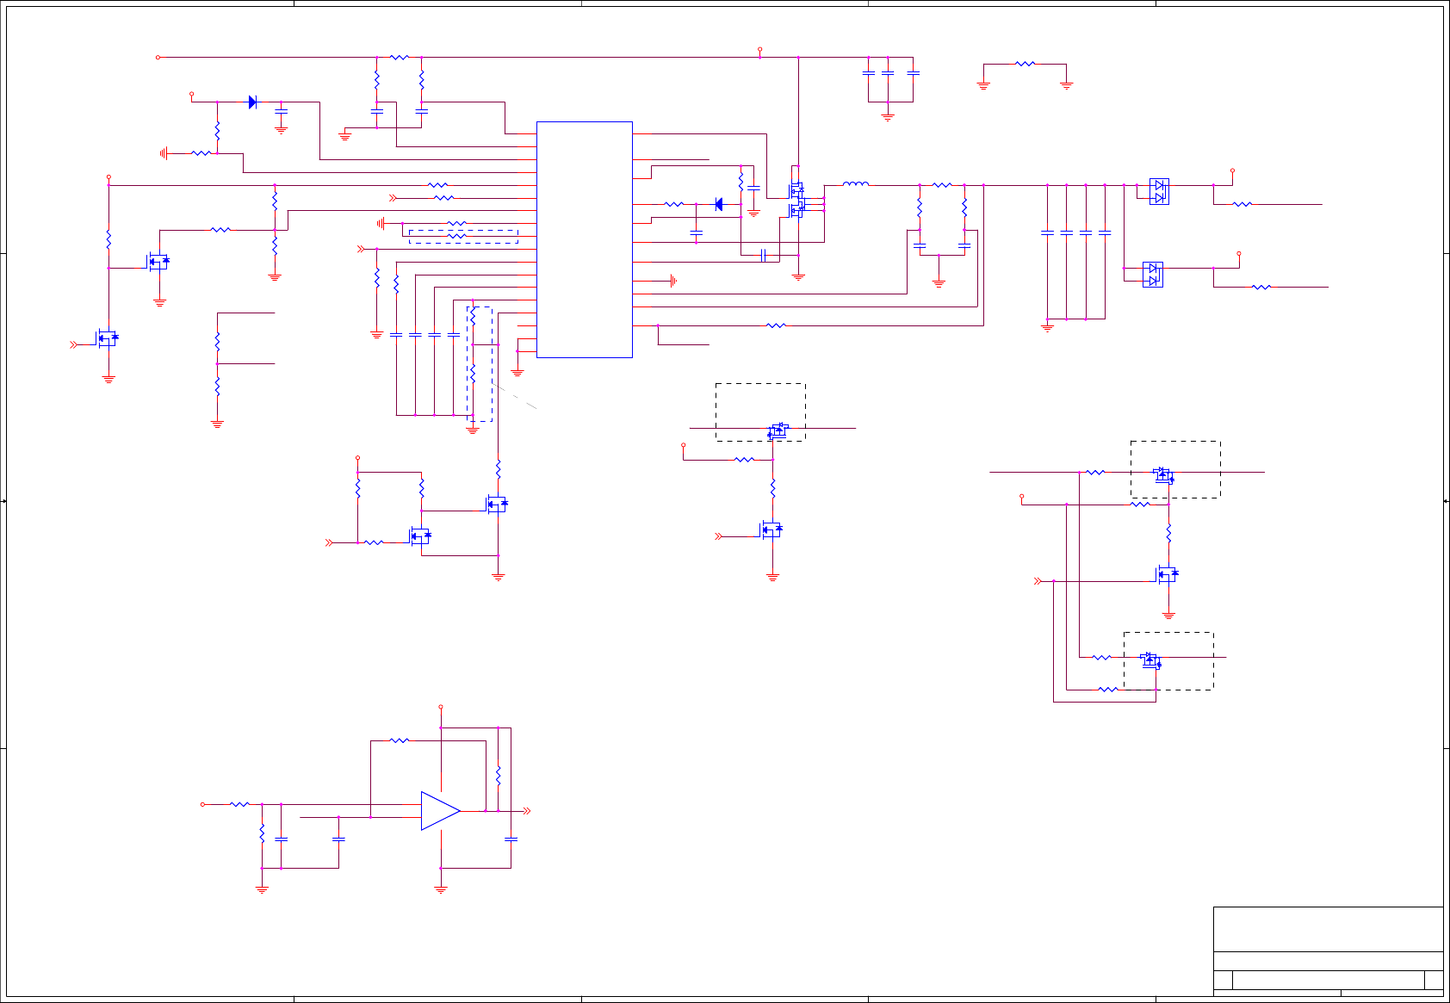Viewport: 1450px width, 1003px height.
Task: Select the diode beside the top-left capacitor
Action: [252, 102]
